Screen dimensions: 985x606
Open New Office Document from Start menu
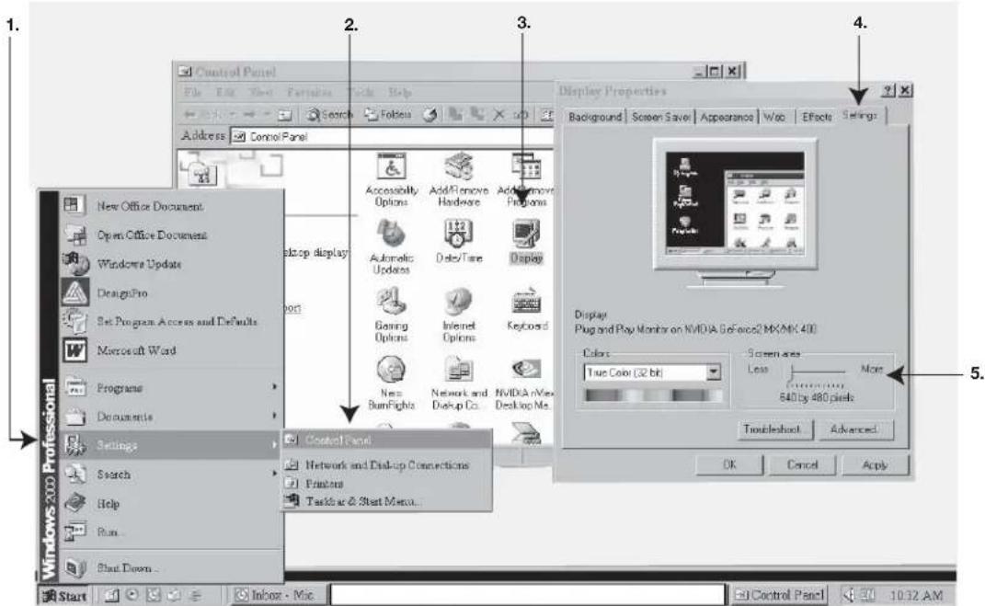coord(171,205)
